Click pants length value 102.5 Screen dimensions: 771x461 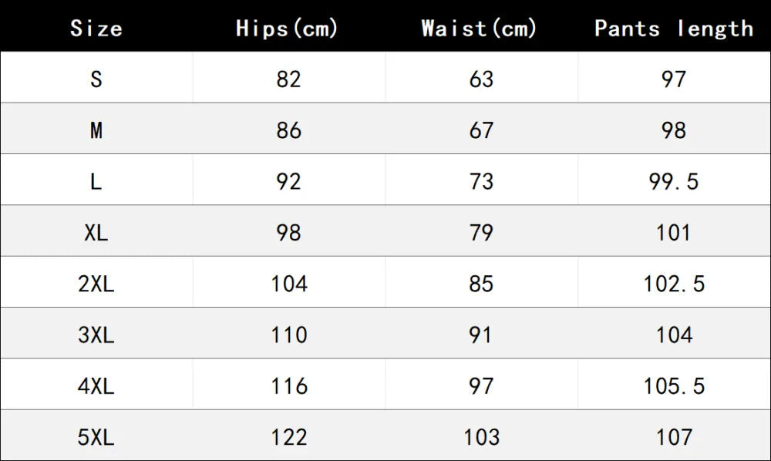[674, 284]
